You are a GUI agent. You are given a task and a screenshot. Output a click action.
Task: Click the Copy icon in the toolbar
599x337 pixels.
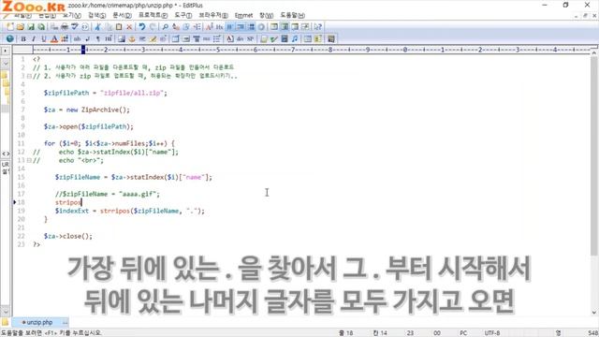coord(109,27)
